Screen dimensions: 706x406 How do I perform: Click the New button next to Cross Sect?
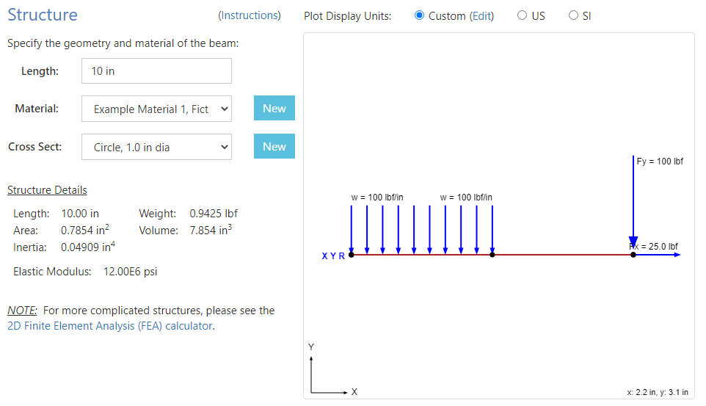[x=274, y=146]
